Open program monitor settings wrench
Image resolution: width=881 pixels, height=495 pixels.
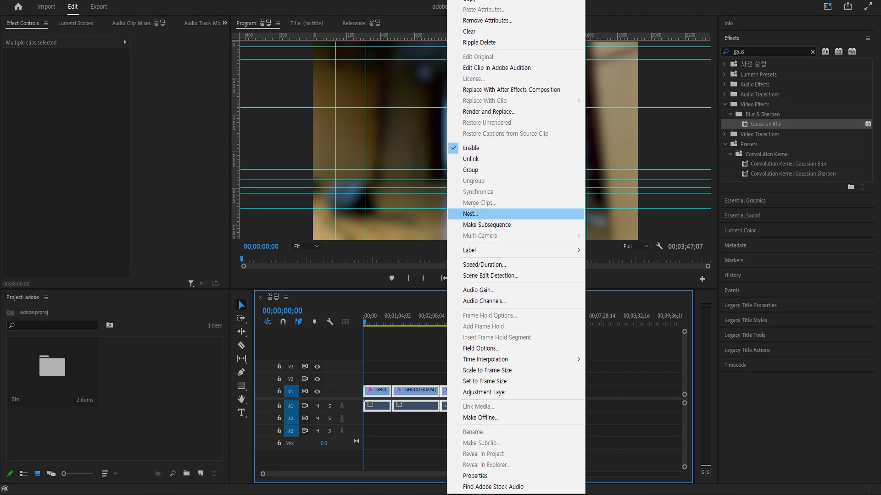659,246
